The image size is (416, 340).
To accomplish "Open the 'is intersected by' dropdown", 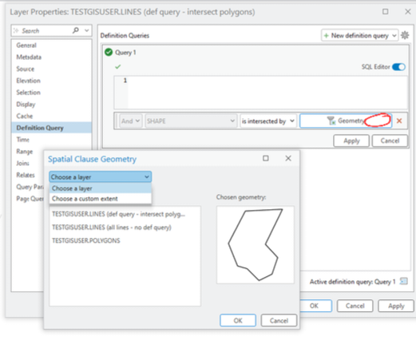I will (268, 121).
